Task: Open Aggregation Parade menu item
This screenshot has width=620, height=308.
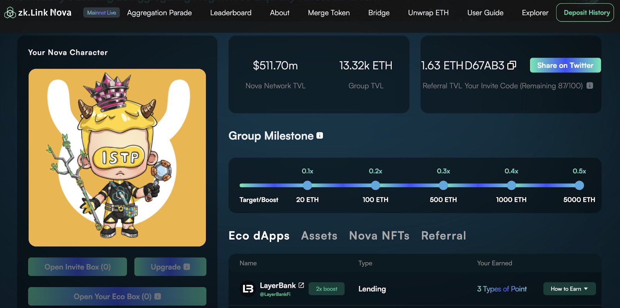Action: [159, 13]
